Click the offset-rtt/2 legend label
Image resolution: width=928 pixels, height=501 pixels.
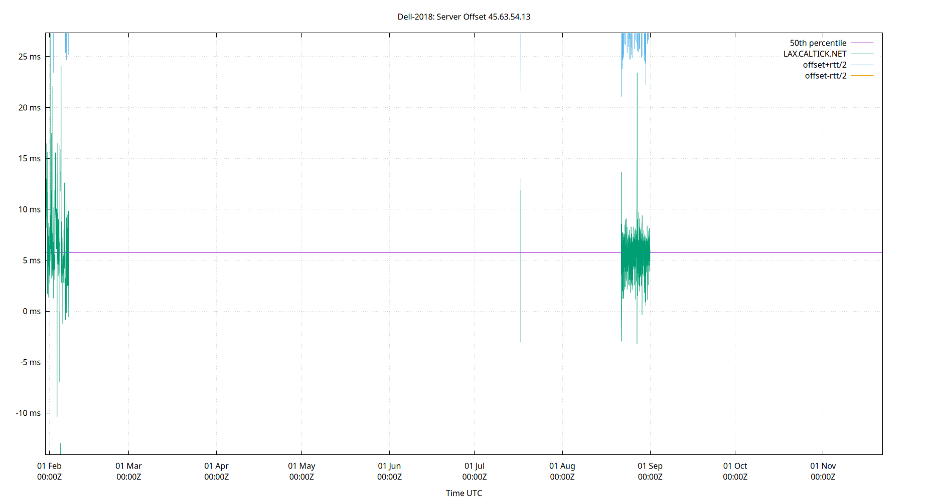pyautogui.click(x=825, y=76)
